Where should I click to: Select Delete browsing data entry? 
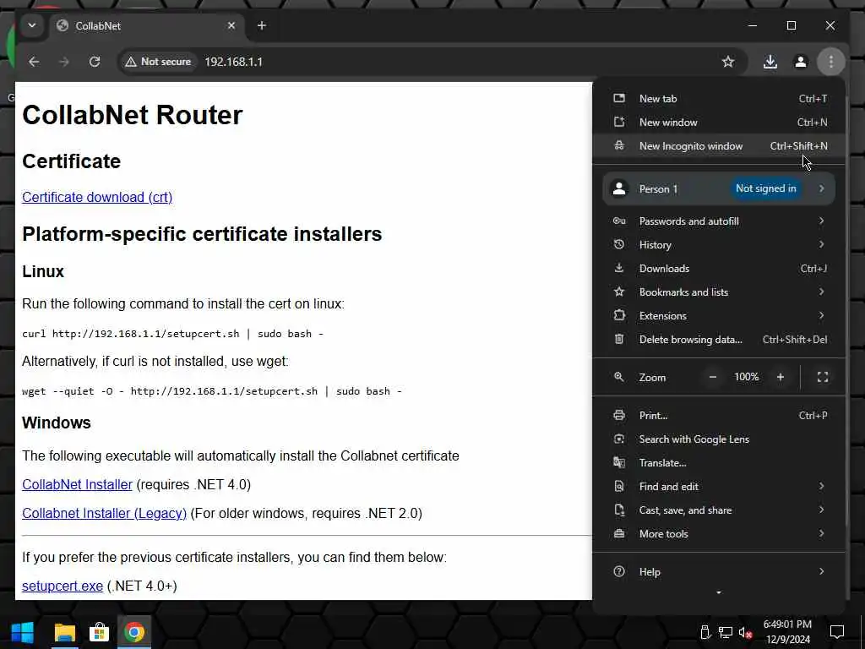(719, 340)
